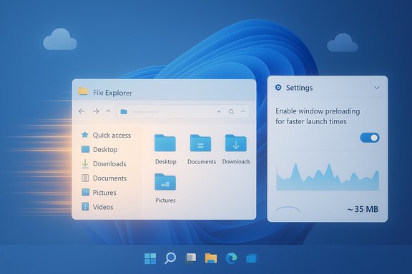
Task: Click the File Explorer address bar path
Action: tap(182, 112)
